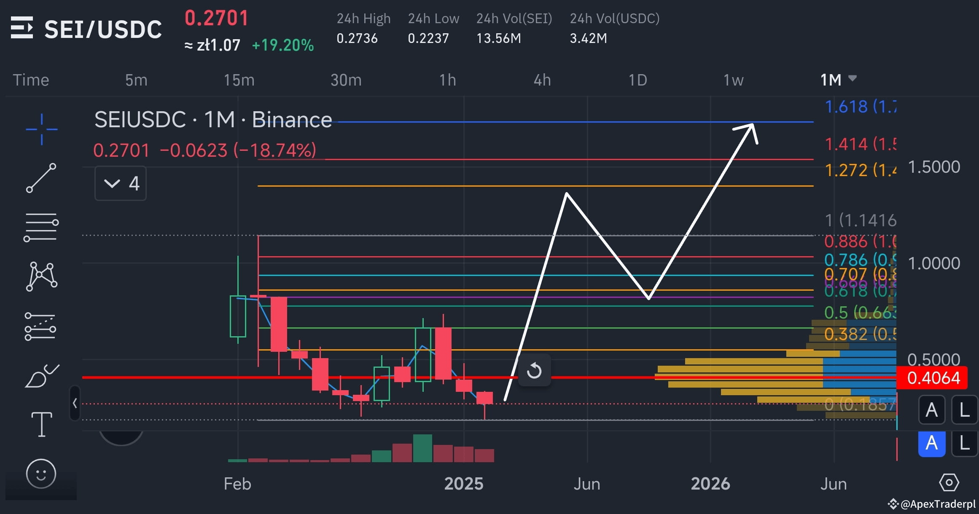
Task: Click the 24h Low value 0.2237
Action: pos(428,38)
